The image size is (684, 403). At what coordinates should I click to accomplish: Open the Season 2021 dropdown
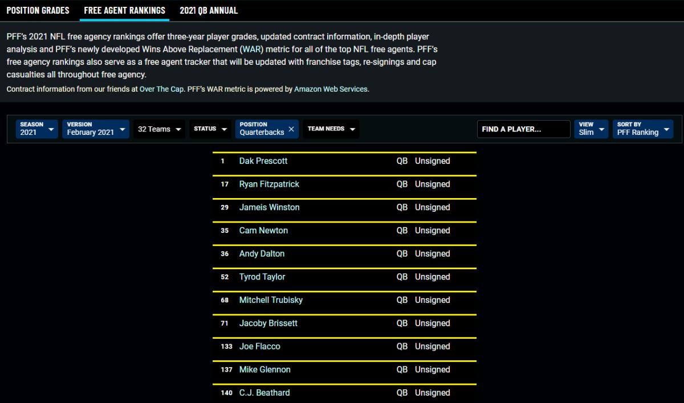pos(37,129)
